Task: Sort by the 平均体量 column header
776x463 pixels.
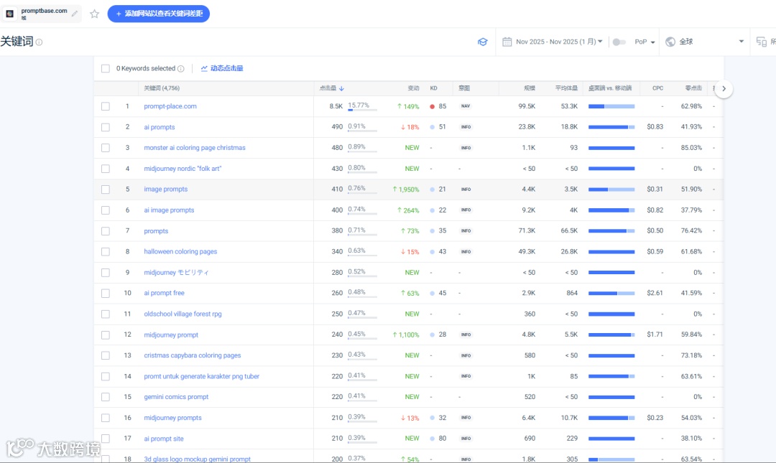Action: tap(566, 88)
